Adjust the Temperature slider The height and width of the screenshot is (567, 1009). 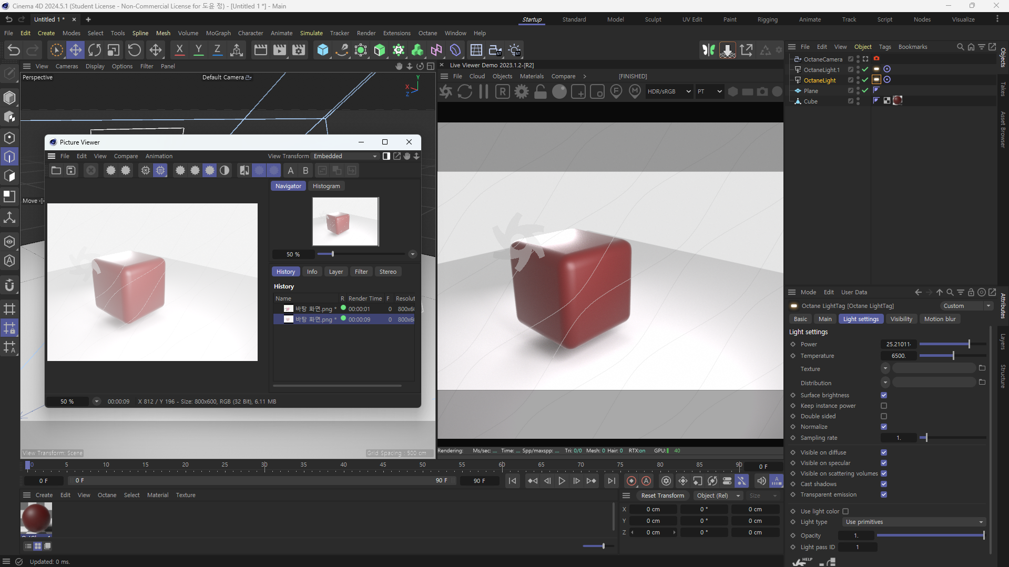tap(953, 356)
